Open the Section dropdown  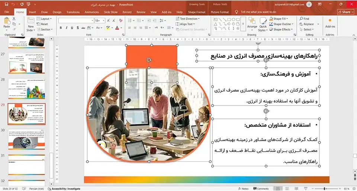coord(45,30)
